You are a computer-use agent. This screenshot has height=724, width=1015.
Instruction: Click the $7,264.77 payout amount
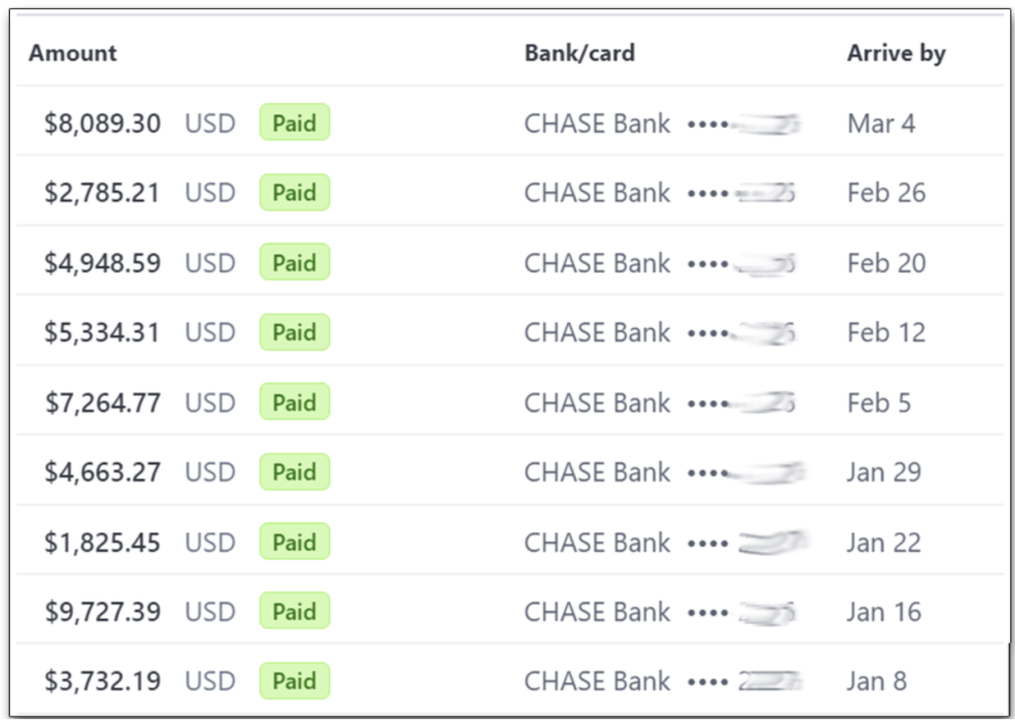pyautogui.click(x=102, y=403)
